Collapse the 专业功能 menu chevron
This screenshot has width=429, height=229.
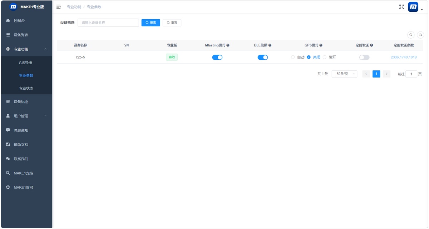tap(45, 49)
